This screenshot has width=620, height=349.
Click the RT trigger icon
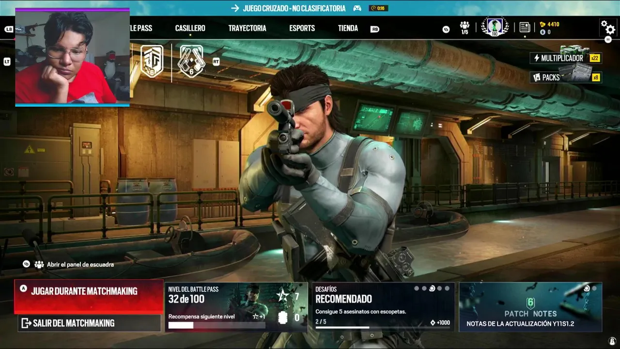pyautogui.click(x=216, y=62)
